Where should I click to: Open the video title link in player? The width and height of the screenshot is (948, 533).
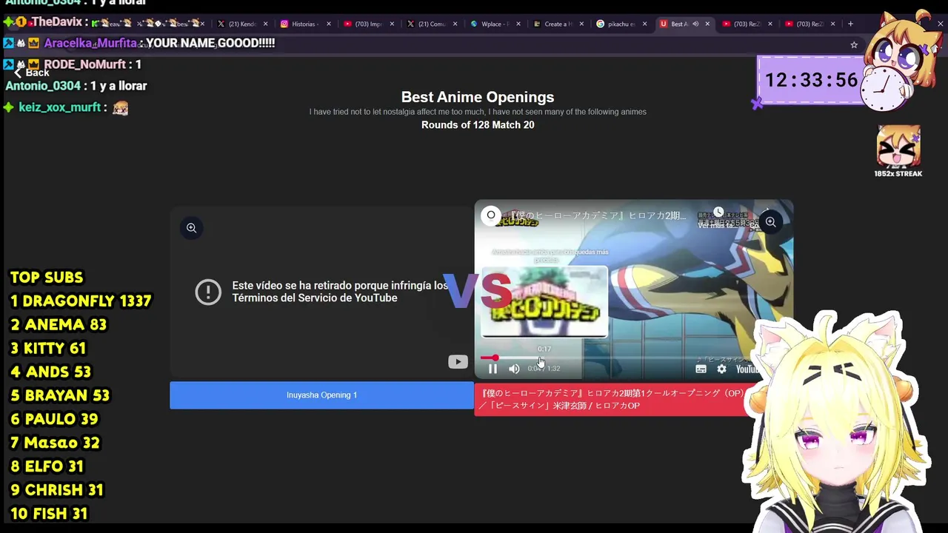click(598, 215)
